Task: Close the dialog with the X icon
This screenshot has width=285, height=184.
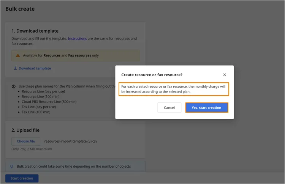Action: pyautogui.click(x=225, y=75)
